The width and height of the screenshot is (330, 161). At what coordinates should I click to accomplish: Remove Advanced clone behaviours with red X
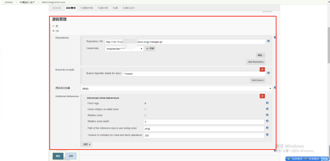click(262, 96)
